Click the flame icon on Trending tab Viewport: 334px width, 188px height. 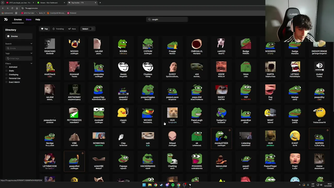click(53, 29)
